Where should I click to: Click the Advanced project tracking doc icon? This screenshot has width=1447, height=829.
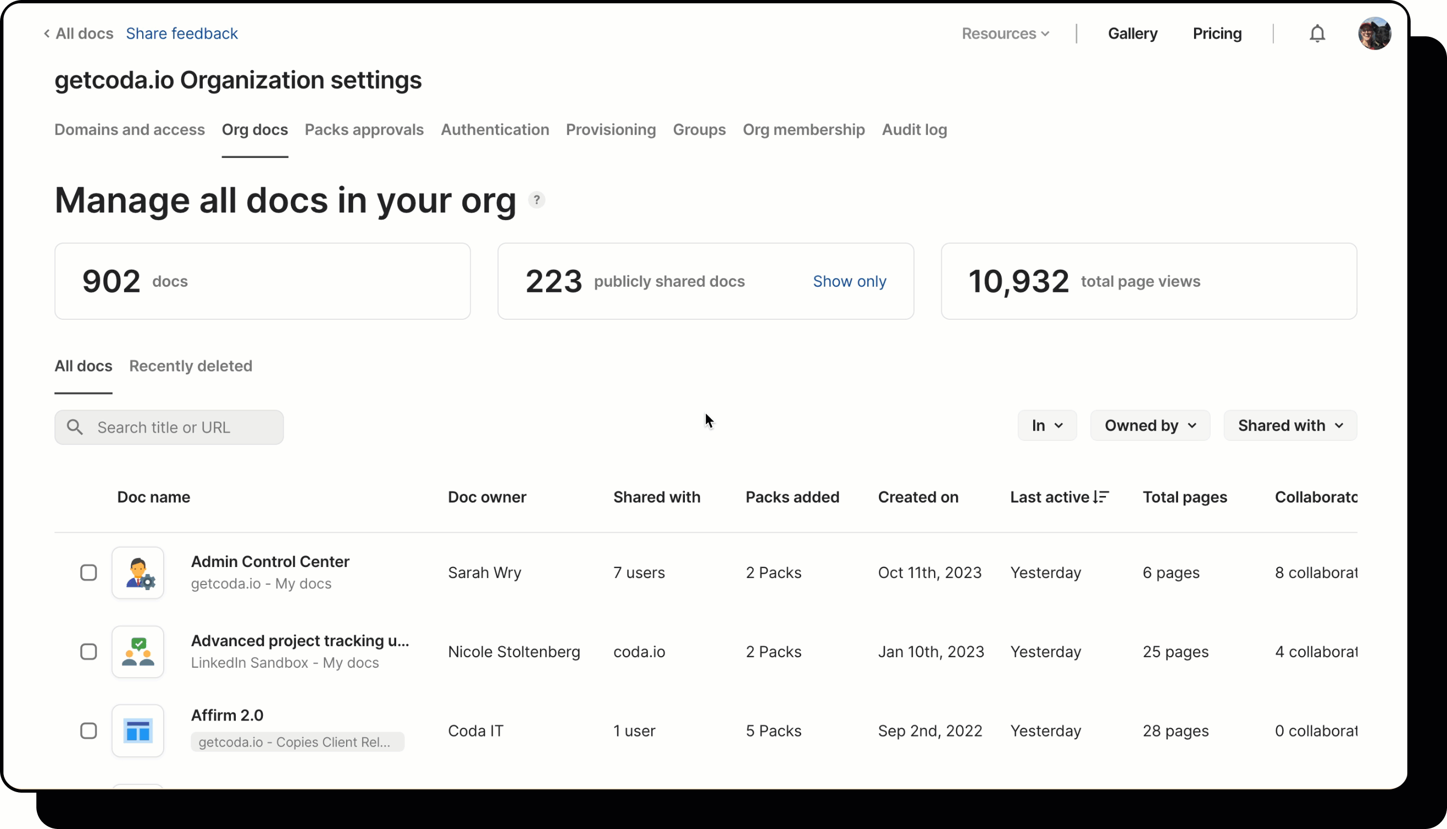point(138,651)
